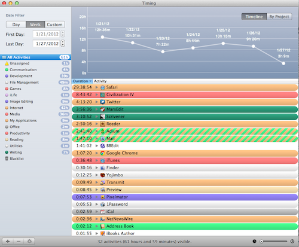Viewport: 299px width, 247px height.
Task: Switch to the By Project view tab
Action: coord(279,17)
